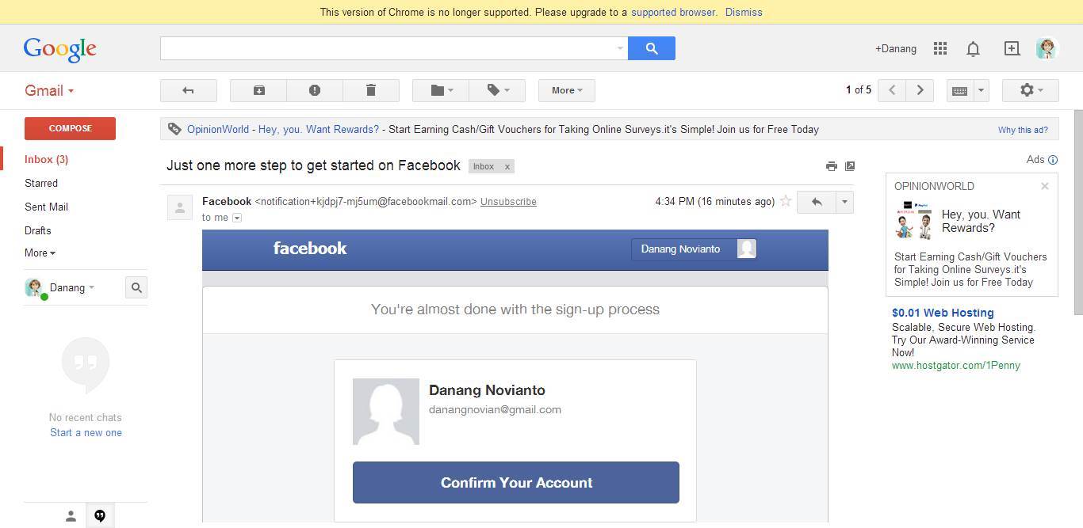Print all messages icon

pos(831,166)
